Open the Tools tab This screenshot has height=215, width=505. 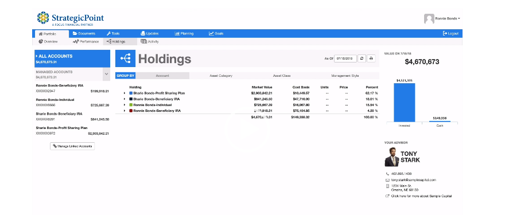(x=114, y=33)
